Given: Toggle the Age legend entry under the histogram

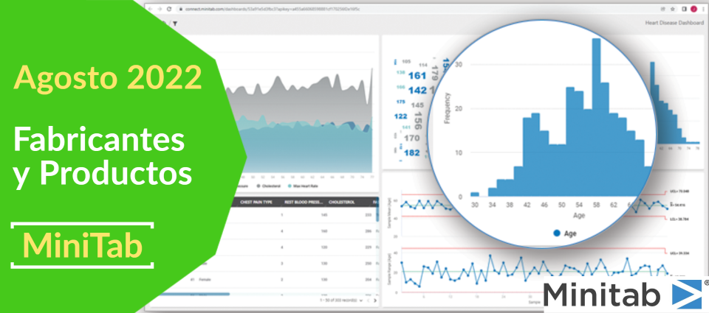Looking at the screenshot, I should click(565, 233).
